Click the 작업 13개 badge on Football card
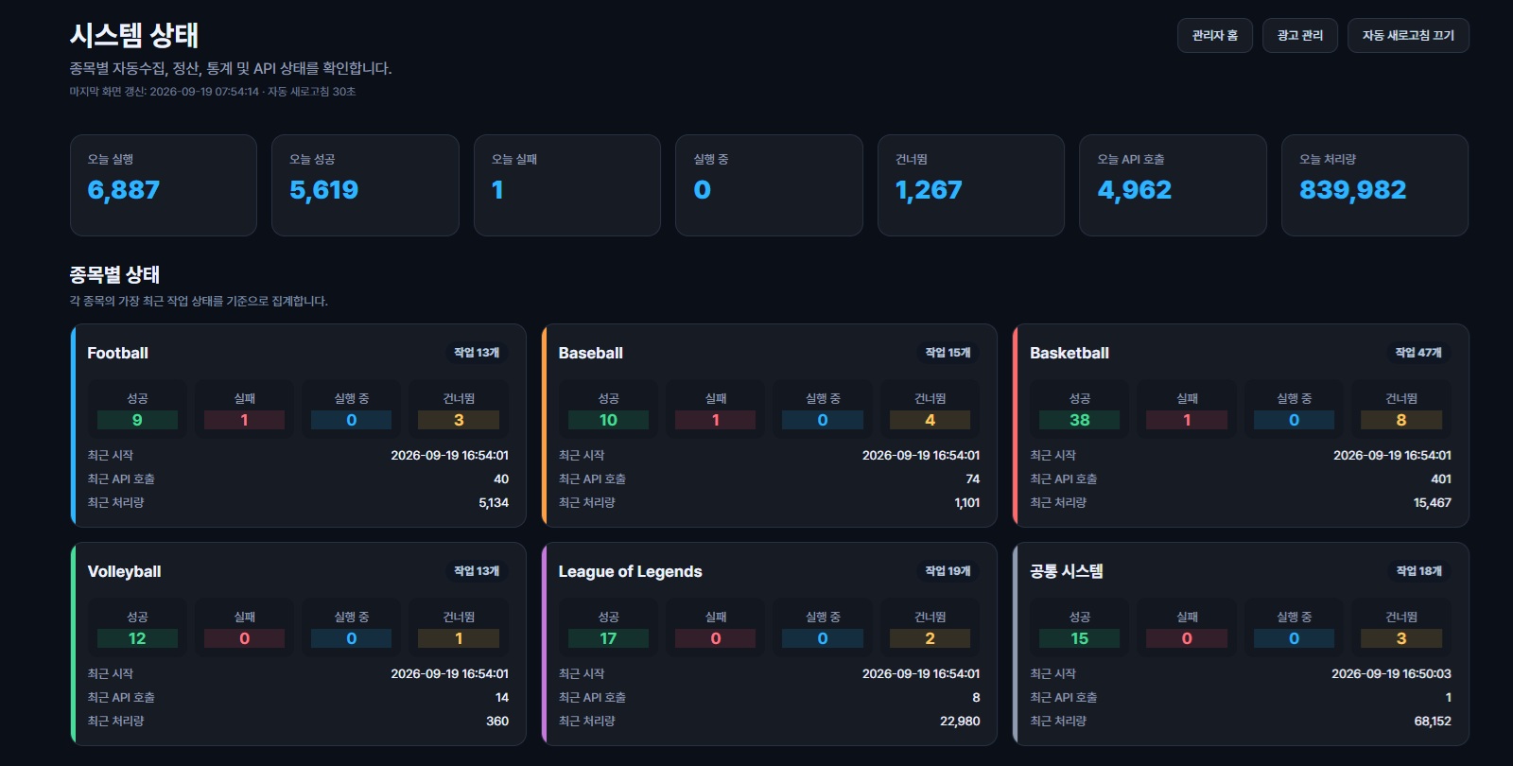This screenshot has width=1513, height=766. point(477,353)
